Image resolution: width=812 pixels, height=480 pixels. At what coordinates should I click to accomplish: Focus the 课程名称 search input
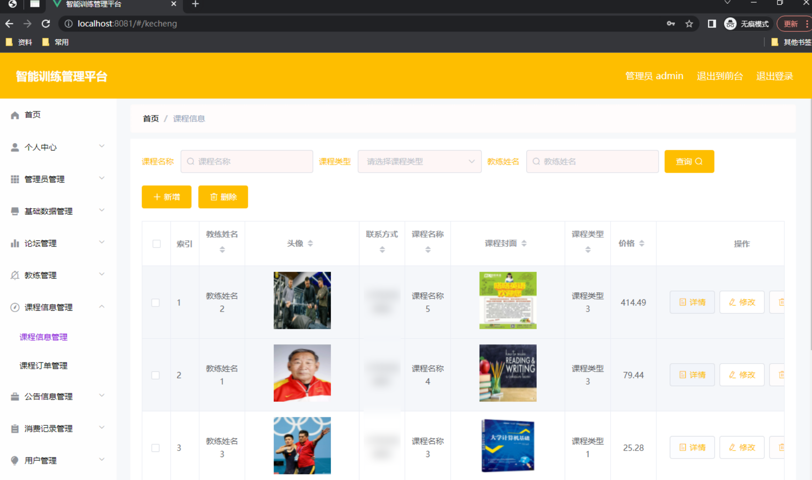pos(247,161)
